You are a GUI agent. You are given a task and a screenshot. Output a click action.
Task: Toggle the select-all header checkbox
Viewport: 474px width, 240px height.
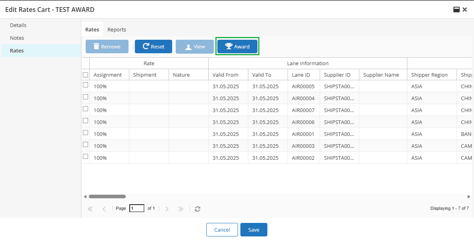[x=86, y=75]
